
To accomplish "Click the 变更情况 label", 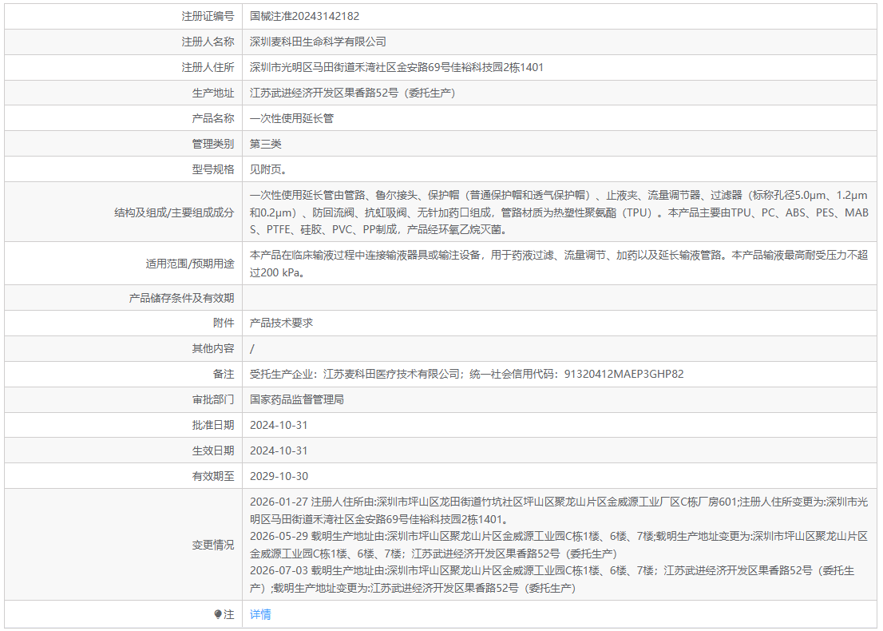I will [213, 545].
